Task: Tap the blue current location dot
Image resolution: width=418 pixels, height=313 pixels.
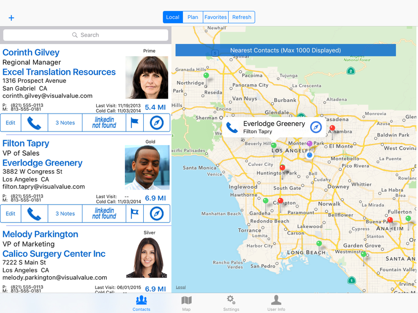Action: 309,155
